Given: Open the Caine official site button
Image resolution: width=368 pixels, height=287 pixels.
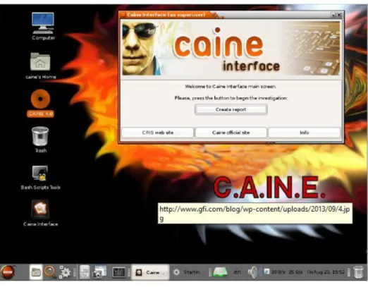Looking at the screenshot, I should point(231,133).
